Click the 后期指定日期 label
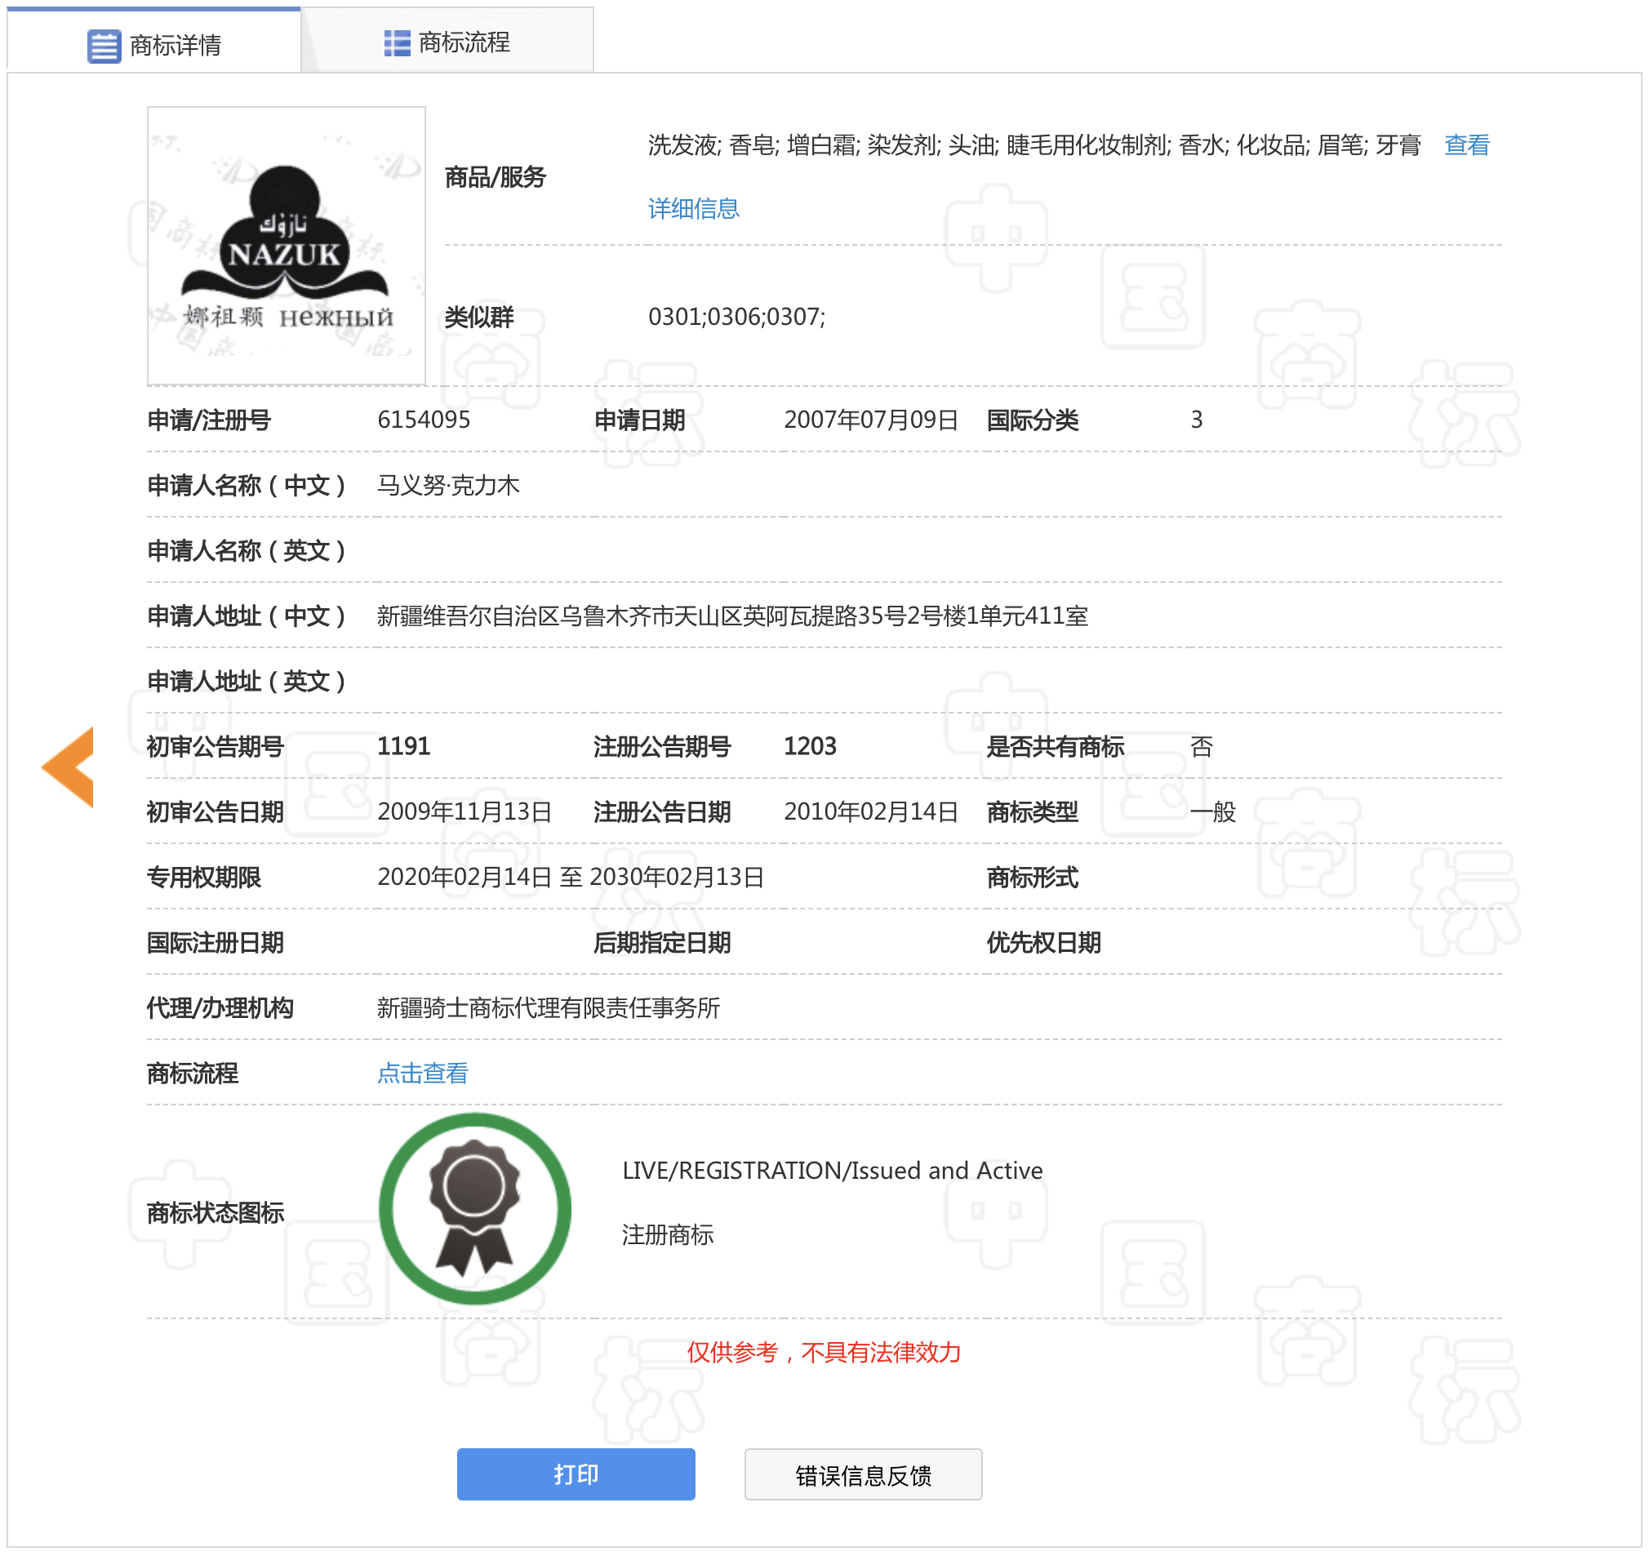Image resolution: width=1649 pixels, height=1556 pixels. click(x=662, y=942)
